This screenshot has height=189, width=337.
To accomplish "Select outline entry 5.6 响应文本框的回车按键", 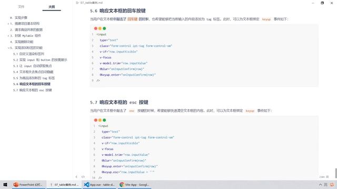I will tap(32, 84).
